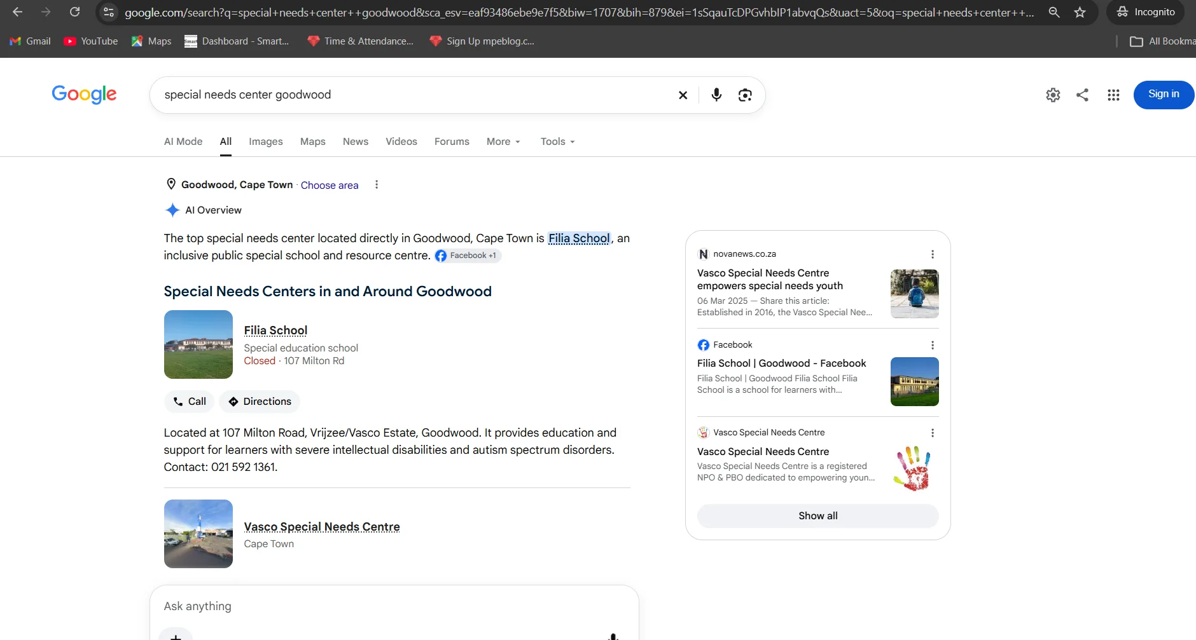The image size is (1196, 640).
Task: Open the Gmail bookmark
Action: tap(31, 41)
